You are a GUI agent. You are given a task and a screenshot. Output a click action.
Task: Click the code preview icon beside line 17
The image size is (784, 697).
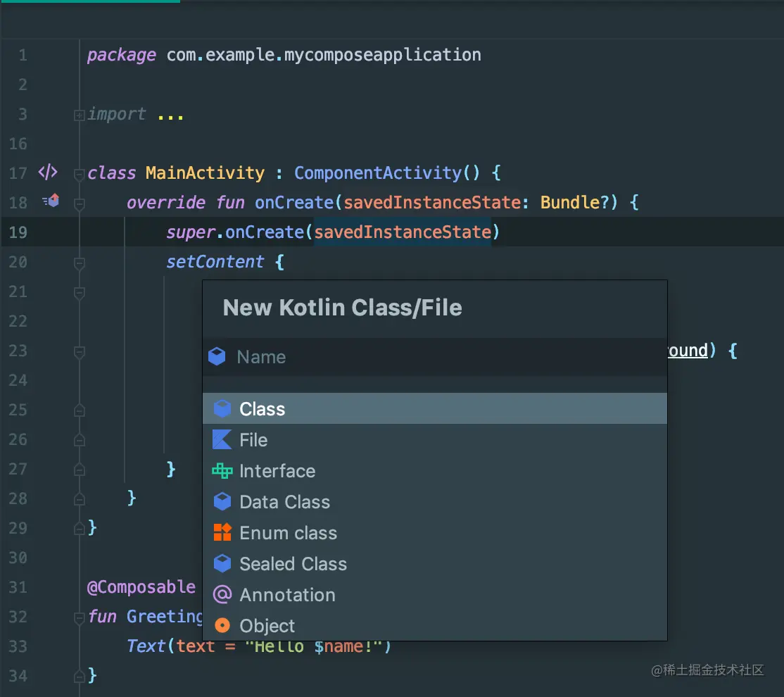(x=47, y=172)
